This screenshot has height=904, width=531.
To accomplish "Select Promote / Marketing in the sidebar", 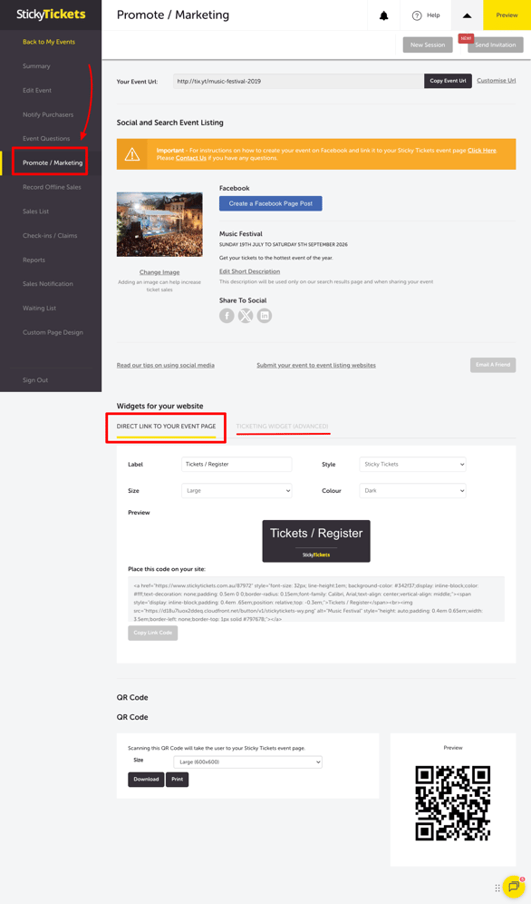I will pos(53,162).
